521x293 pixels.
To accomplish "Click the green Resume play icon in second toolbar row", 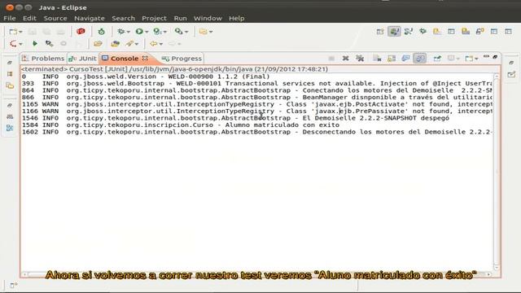I will pos(34,43).
